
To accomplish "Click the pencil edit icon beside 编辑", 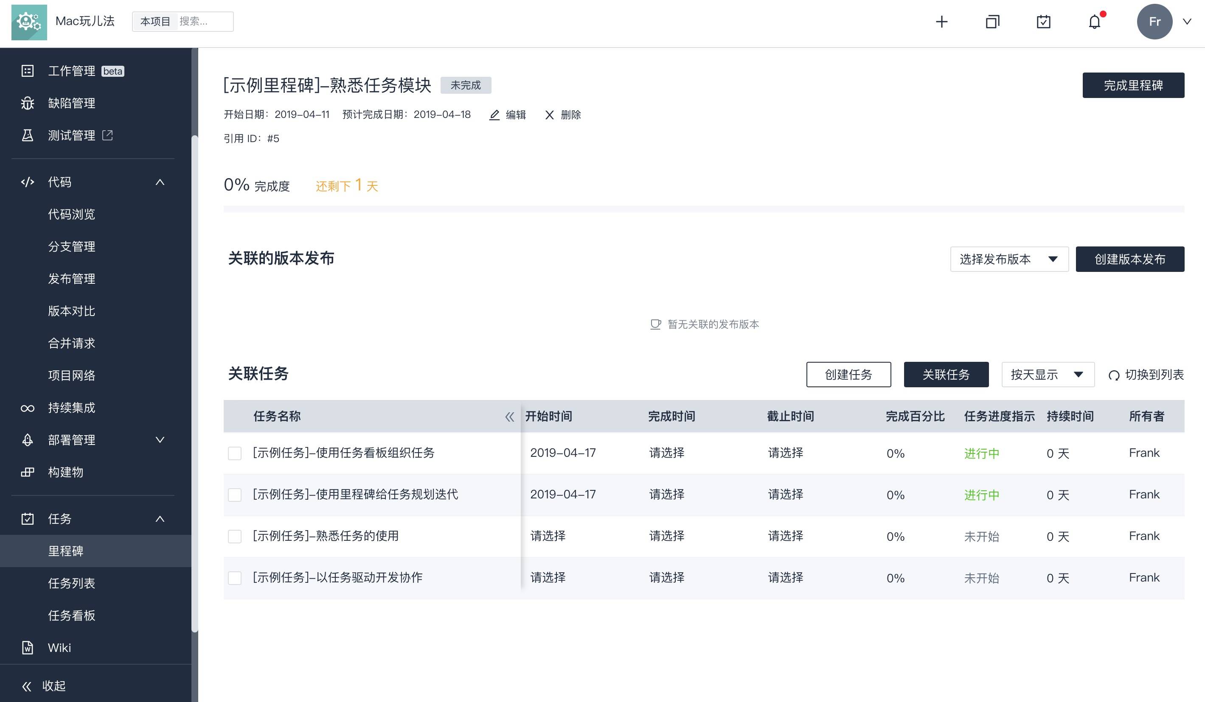I will (x=494, y=115).
